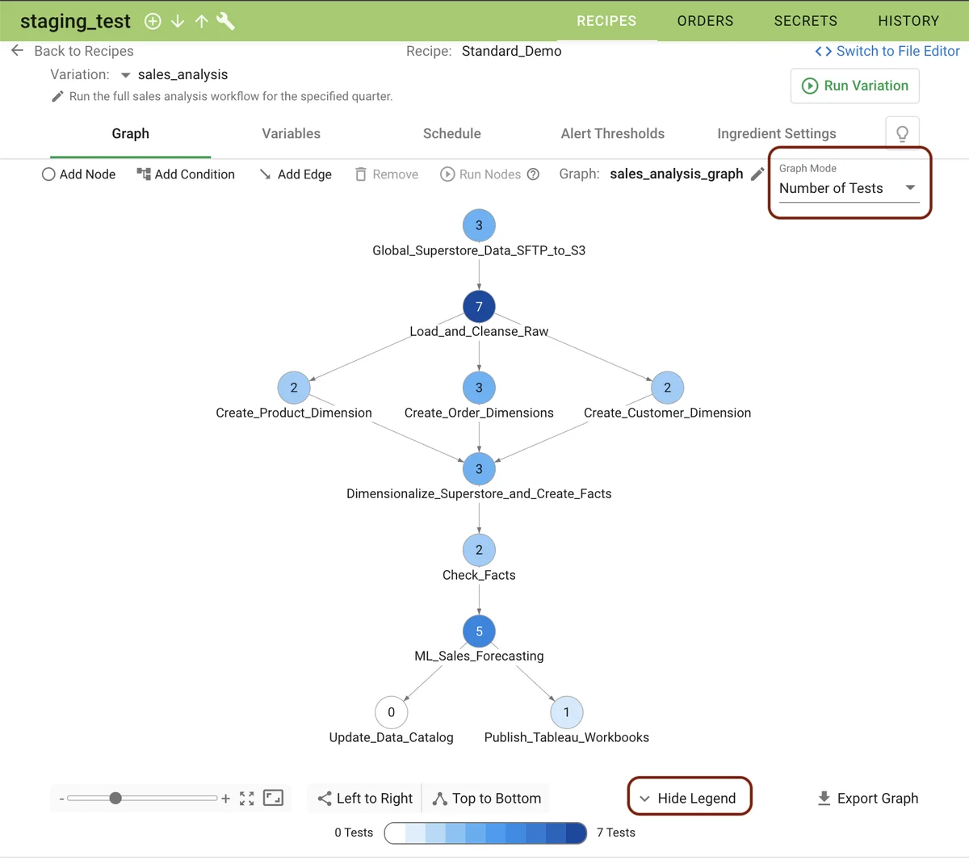Click the download arrow icon in the header
Screen dimensions: 969x860
click(177, 21)
